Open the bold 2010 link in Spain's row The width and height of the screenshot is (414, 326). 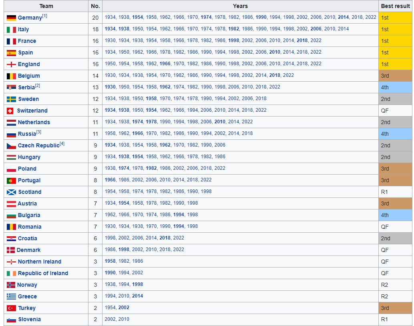[x=275, y=52]
